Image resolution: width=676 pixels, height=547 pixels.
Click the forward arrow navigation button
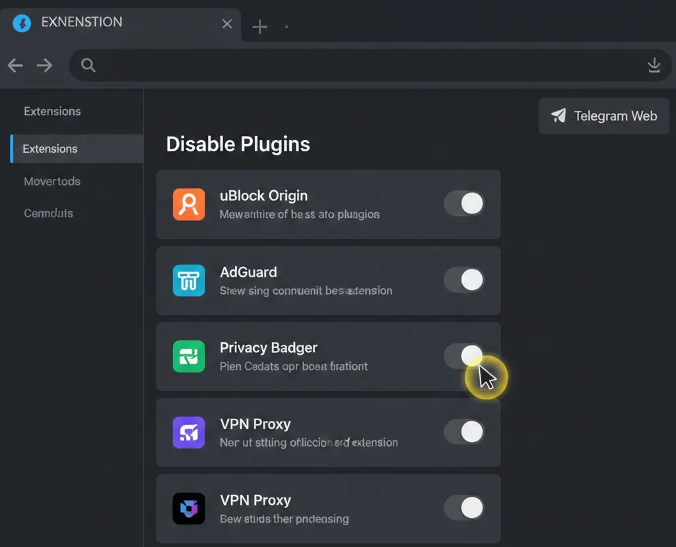(44, 65)
